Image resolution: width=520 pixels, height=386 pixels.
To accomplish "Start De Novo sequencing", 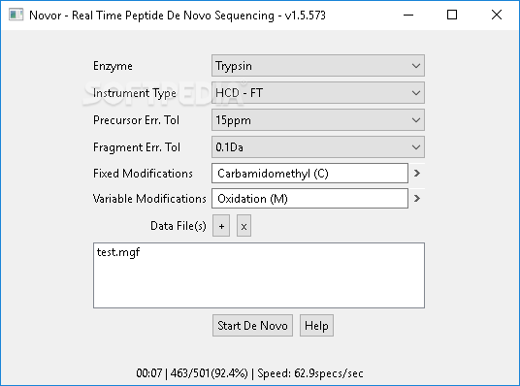I will 252,325.
